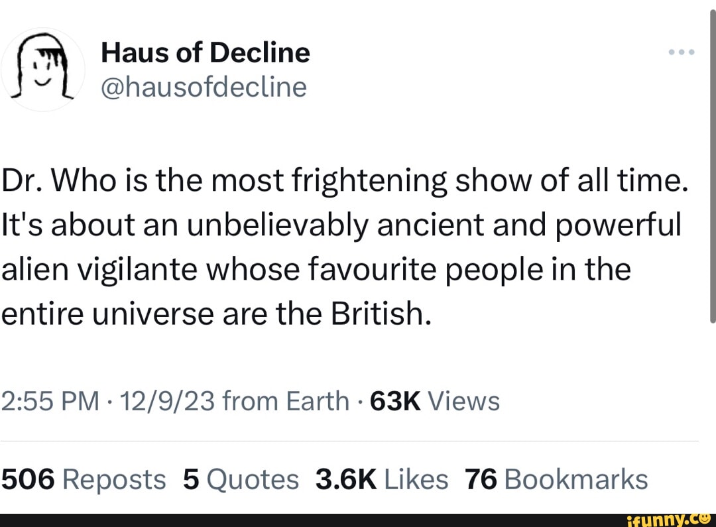Open the Haus of Decline display name
Viewport: 716px width, 527px height.
(x=206, y=52)
